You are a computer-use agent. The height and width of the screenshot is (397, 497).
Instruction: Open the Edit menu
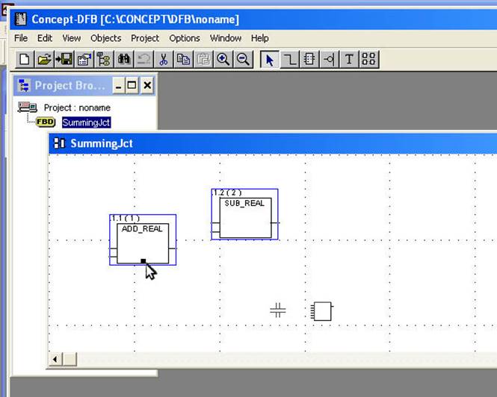point(45,38)
